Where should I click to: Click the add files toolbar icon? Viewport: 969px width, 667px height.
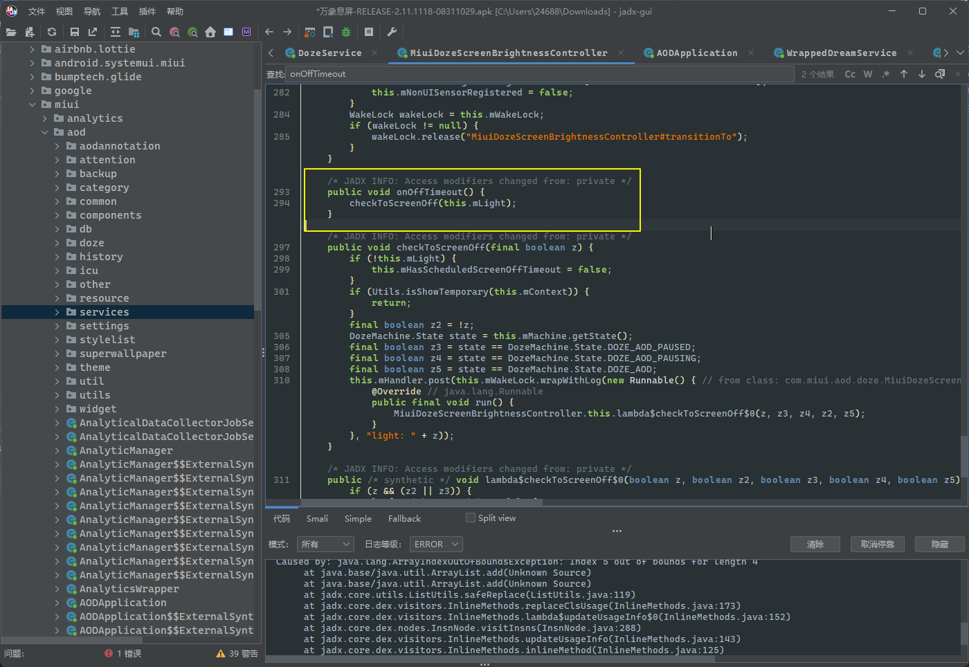point(29,32)
